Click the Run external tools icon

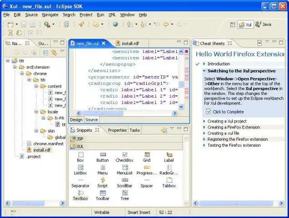click(47, 25)
